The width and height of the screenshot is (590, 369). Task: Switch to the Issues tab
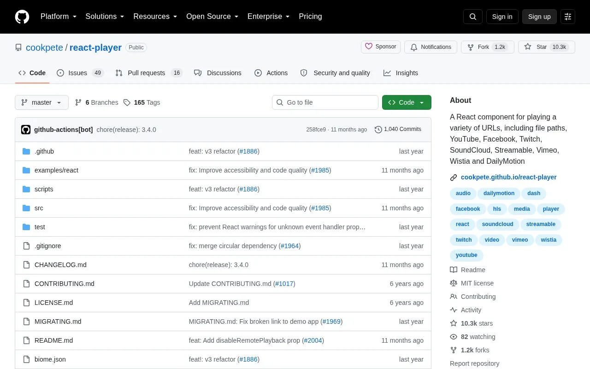(80, 73)
